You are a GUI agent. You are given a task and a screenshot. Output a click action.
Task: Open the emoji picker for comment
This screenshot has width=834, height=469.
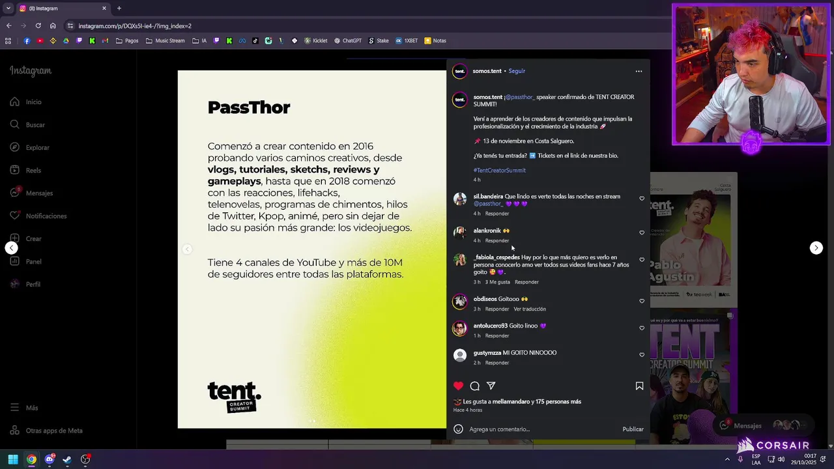click(x=458, y=429)
